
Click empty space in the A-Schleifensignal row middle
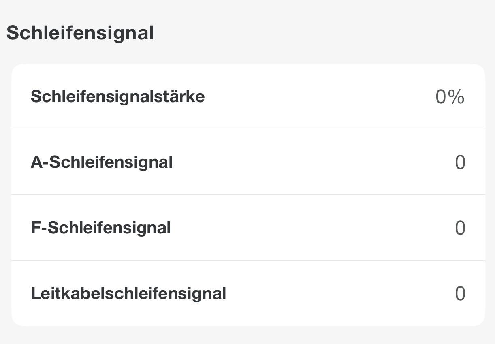coord(312,162)
